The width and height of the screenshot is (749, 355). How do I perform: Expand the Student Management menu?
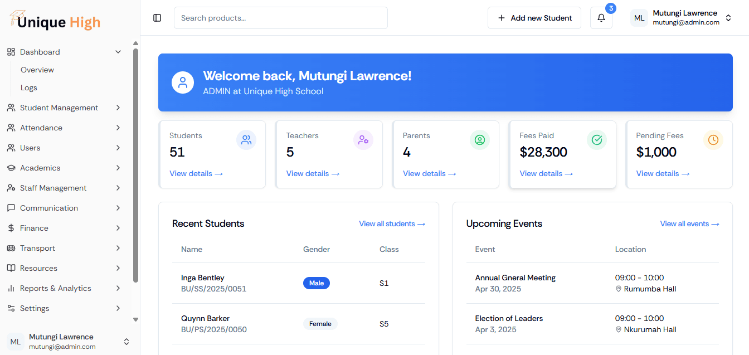coord(59,108)
